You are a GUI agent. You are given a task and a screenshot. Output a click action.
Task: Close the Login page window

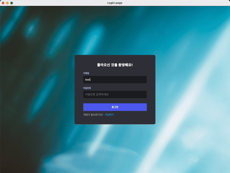click(x=3, y=3)
